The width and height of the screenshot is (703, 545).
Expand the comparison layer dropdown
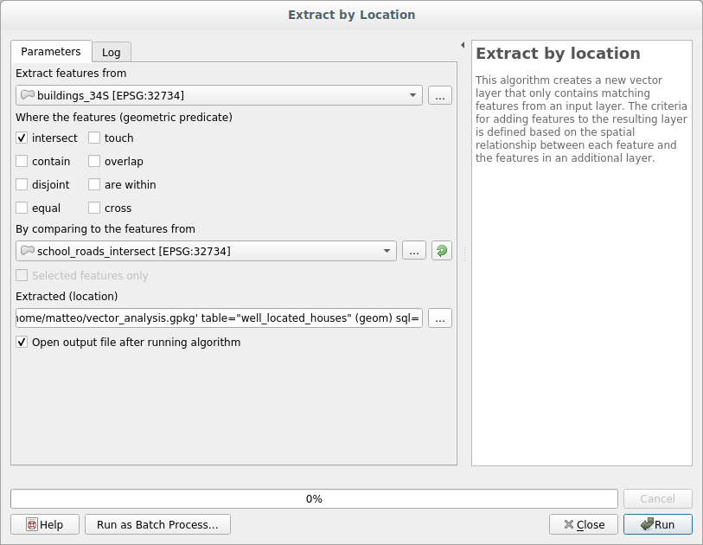click(206, 251)
